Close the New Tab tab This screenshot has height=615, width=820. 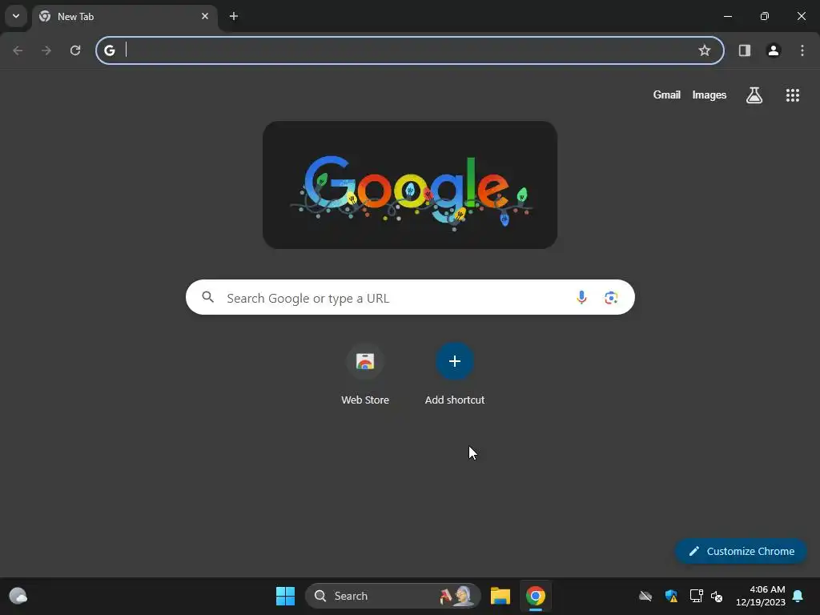(205, 16)
